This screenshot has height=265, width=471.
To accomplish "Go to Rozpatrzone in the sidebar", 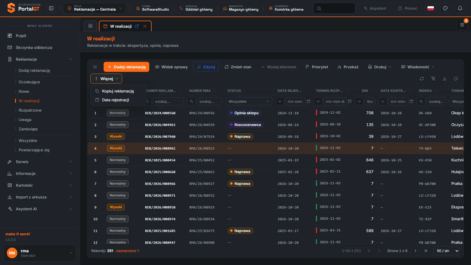I will (x=30, y=110).
